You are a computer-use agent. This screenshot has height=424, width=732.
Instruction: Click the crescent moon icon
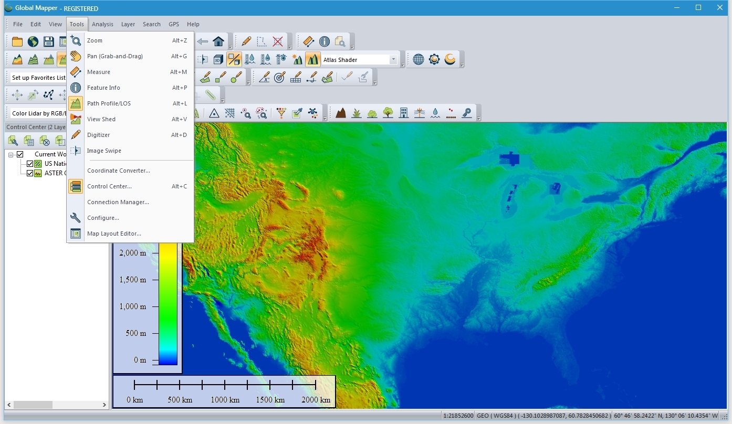450,59
